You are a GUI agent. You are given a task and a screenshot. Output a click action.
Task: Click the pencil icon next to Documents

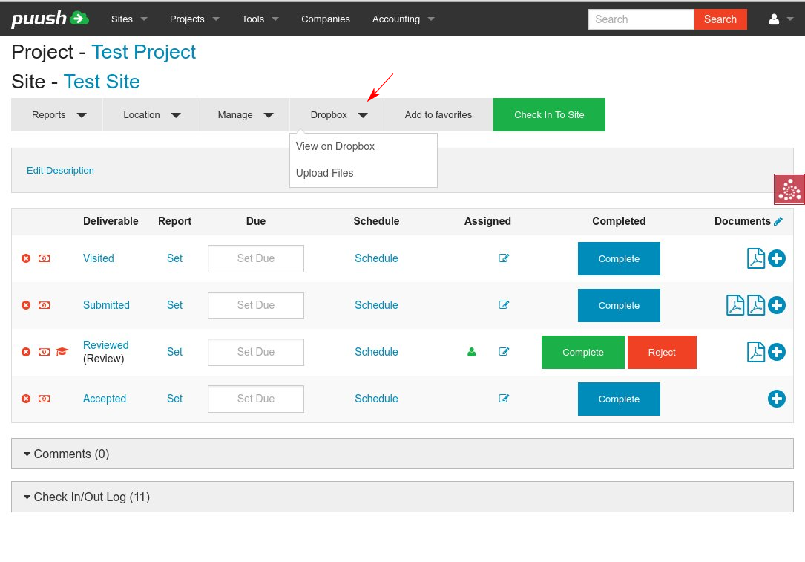click(x=778, y=221)
